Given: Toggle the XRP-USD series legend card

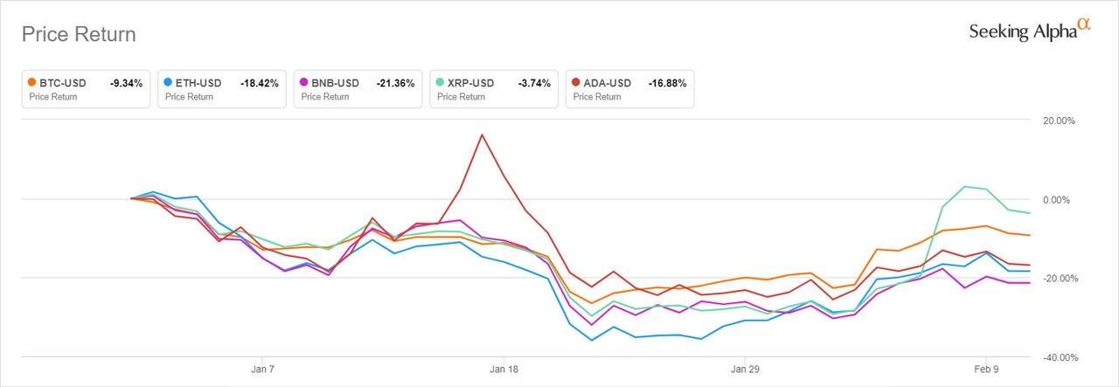Looking at the screenshot, I should point(494,89).
